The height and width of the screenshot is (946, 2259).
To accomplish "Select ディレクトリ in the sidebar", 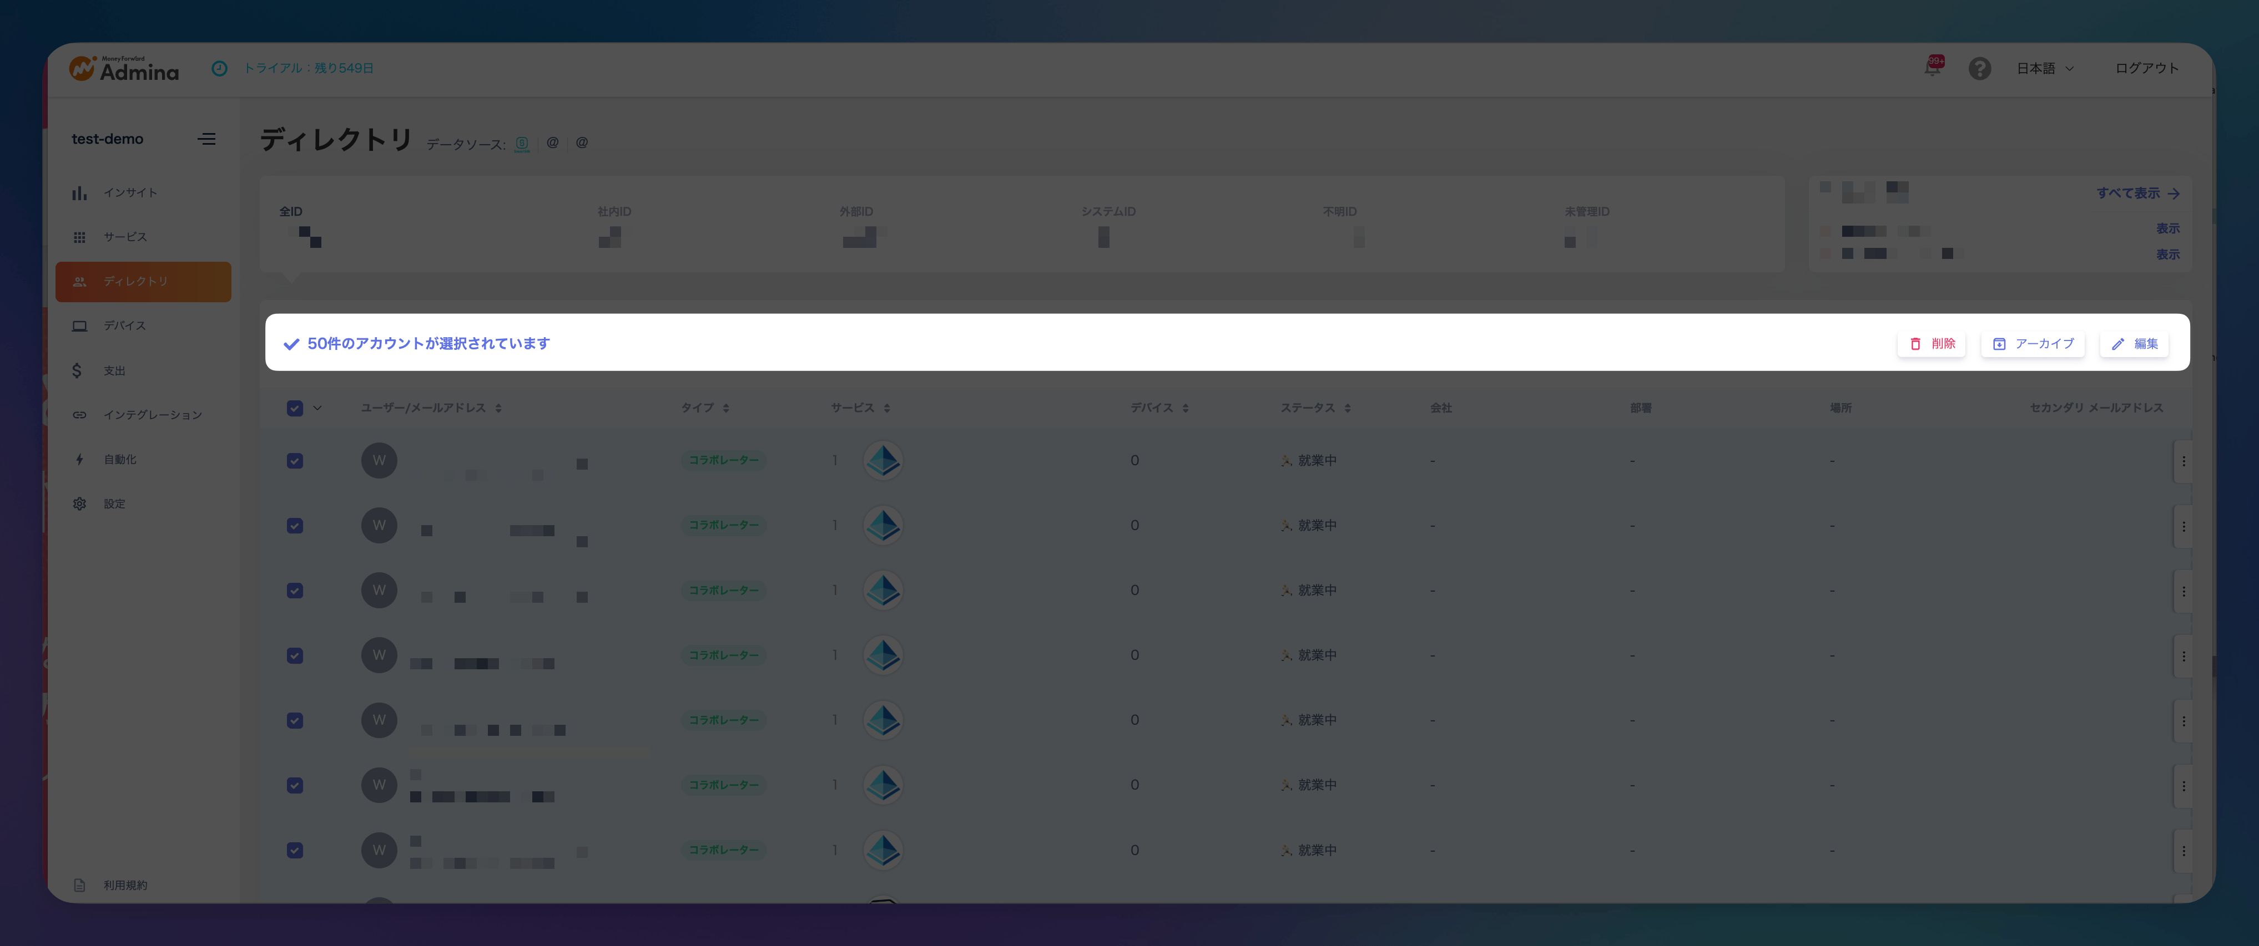I will 143,282.
